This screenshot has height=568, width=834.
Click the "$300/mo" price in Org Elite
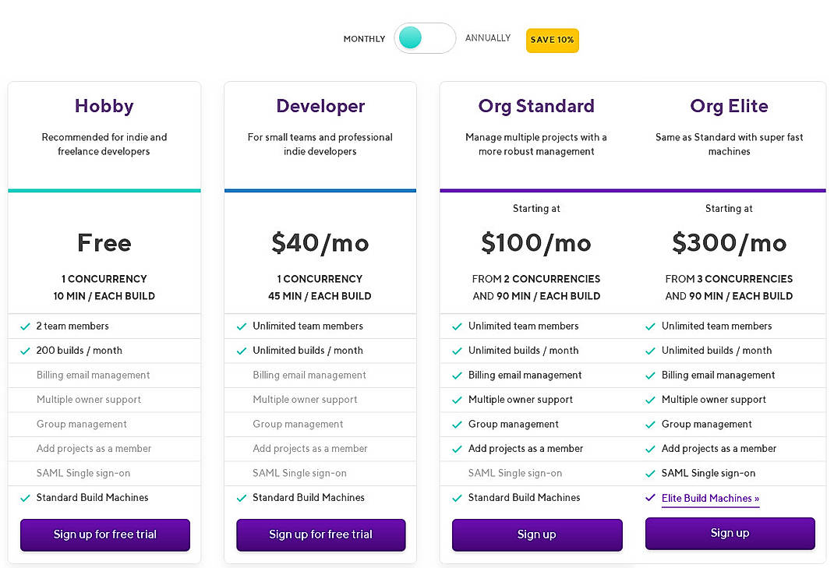(x=730, y=242)
